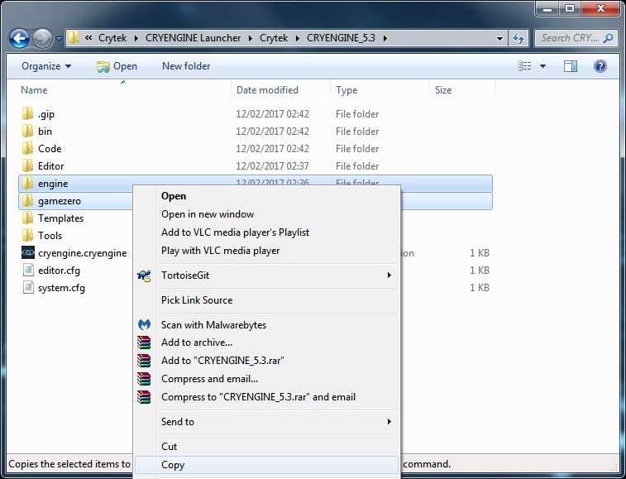Open the Send to submenu
The width and height of the screenshot is (626, 479).
(x=266, y=422)
